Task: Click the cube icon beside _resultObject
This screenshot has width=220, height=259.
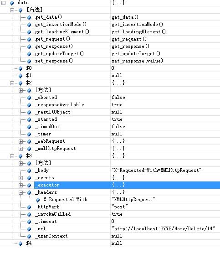Action: (29, 112)
